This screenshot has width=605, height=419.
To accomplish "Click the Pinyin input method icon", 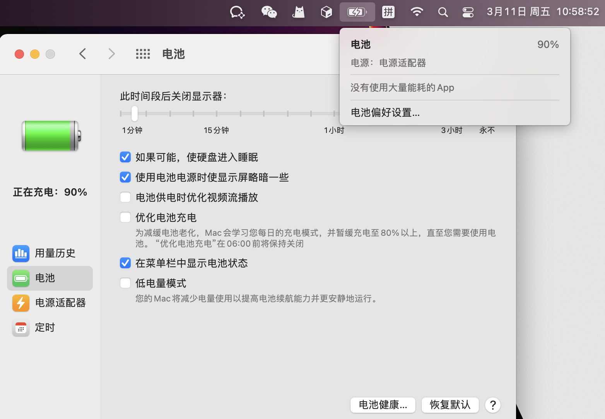I will tap(388, 12).
